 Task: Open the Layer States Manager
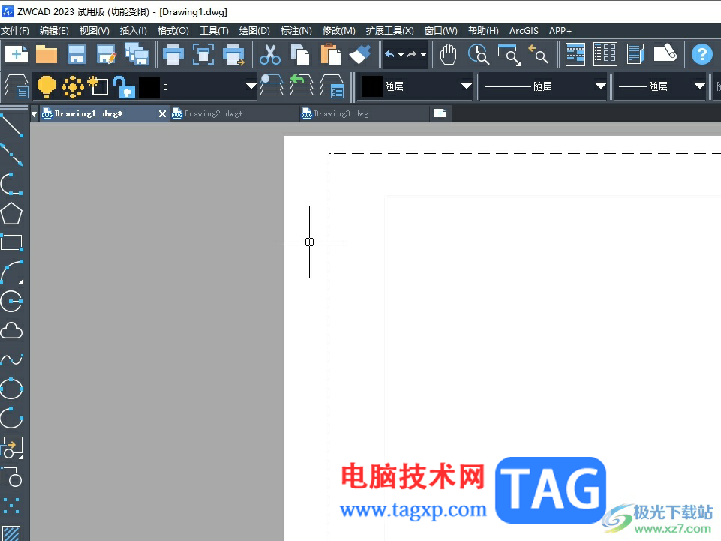(x=332, y=86)
